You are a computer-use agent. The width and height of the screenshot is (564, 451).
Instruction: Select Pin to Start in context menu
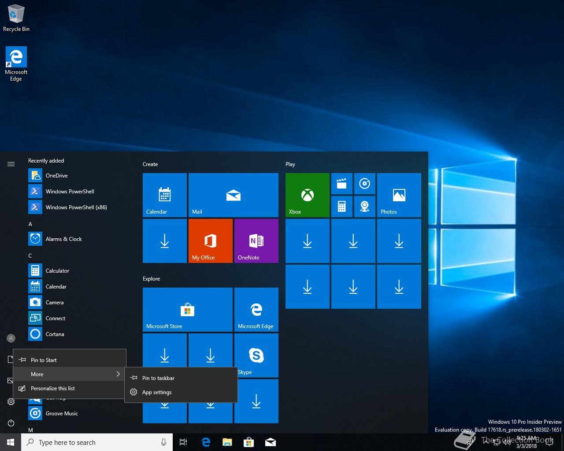[70, 360]
